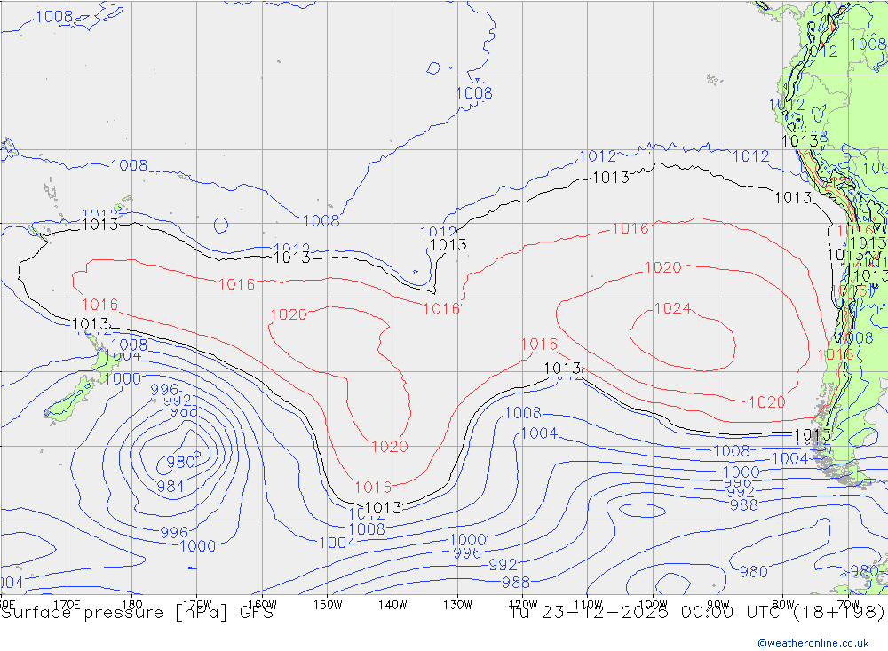Click the 150W longitude axis label
This screenshot has width=888, height=651.
click(328, 605)
